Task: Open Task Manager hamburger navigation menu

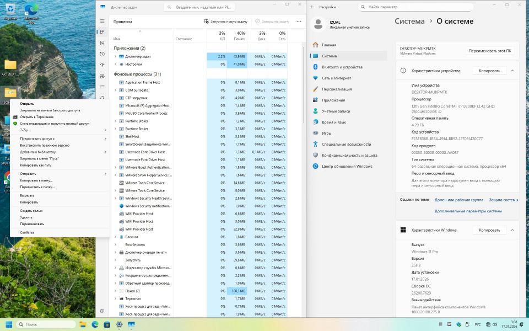Action: coord(102,21)
